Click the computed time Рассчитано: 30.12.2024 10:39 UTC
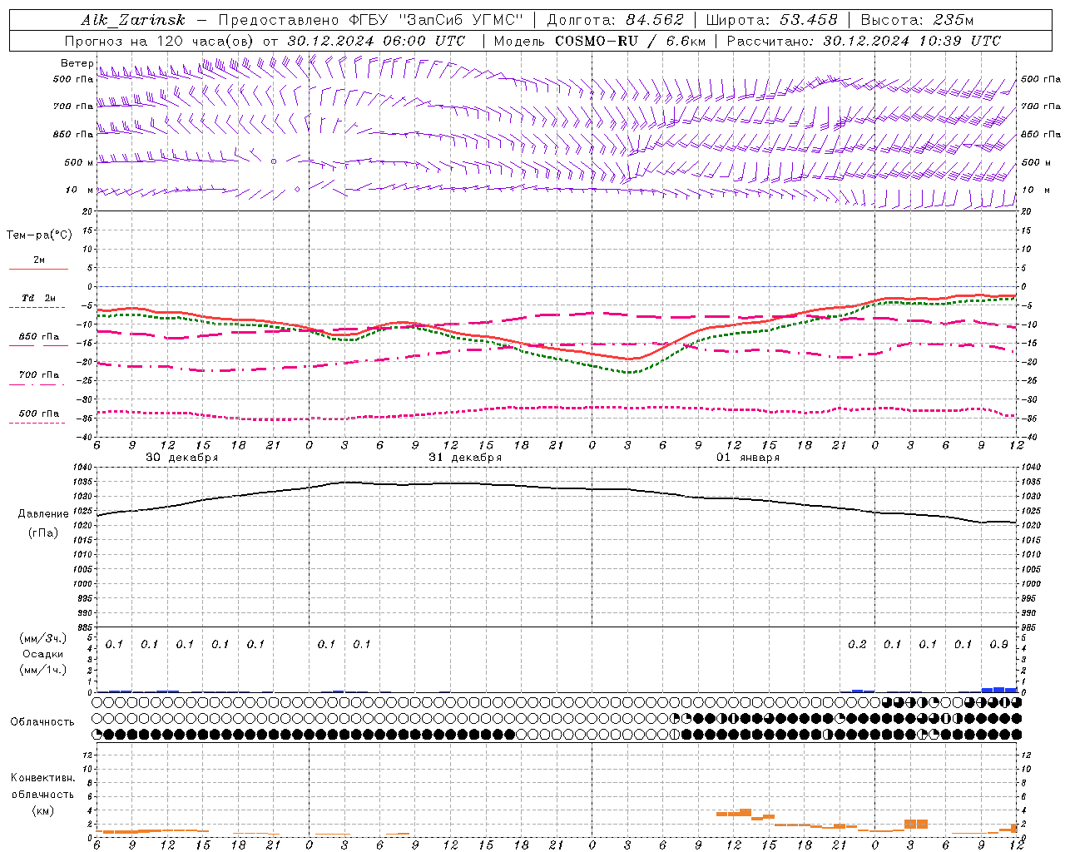The width and height of the screenshot is (1065, 852). 864,41
